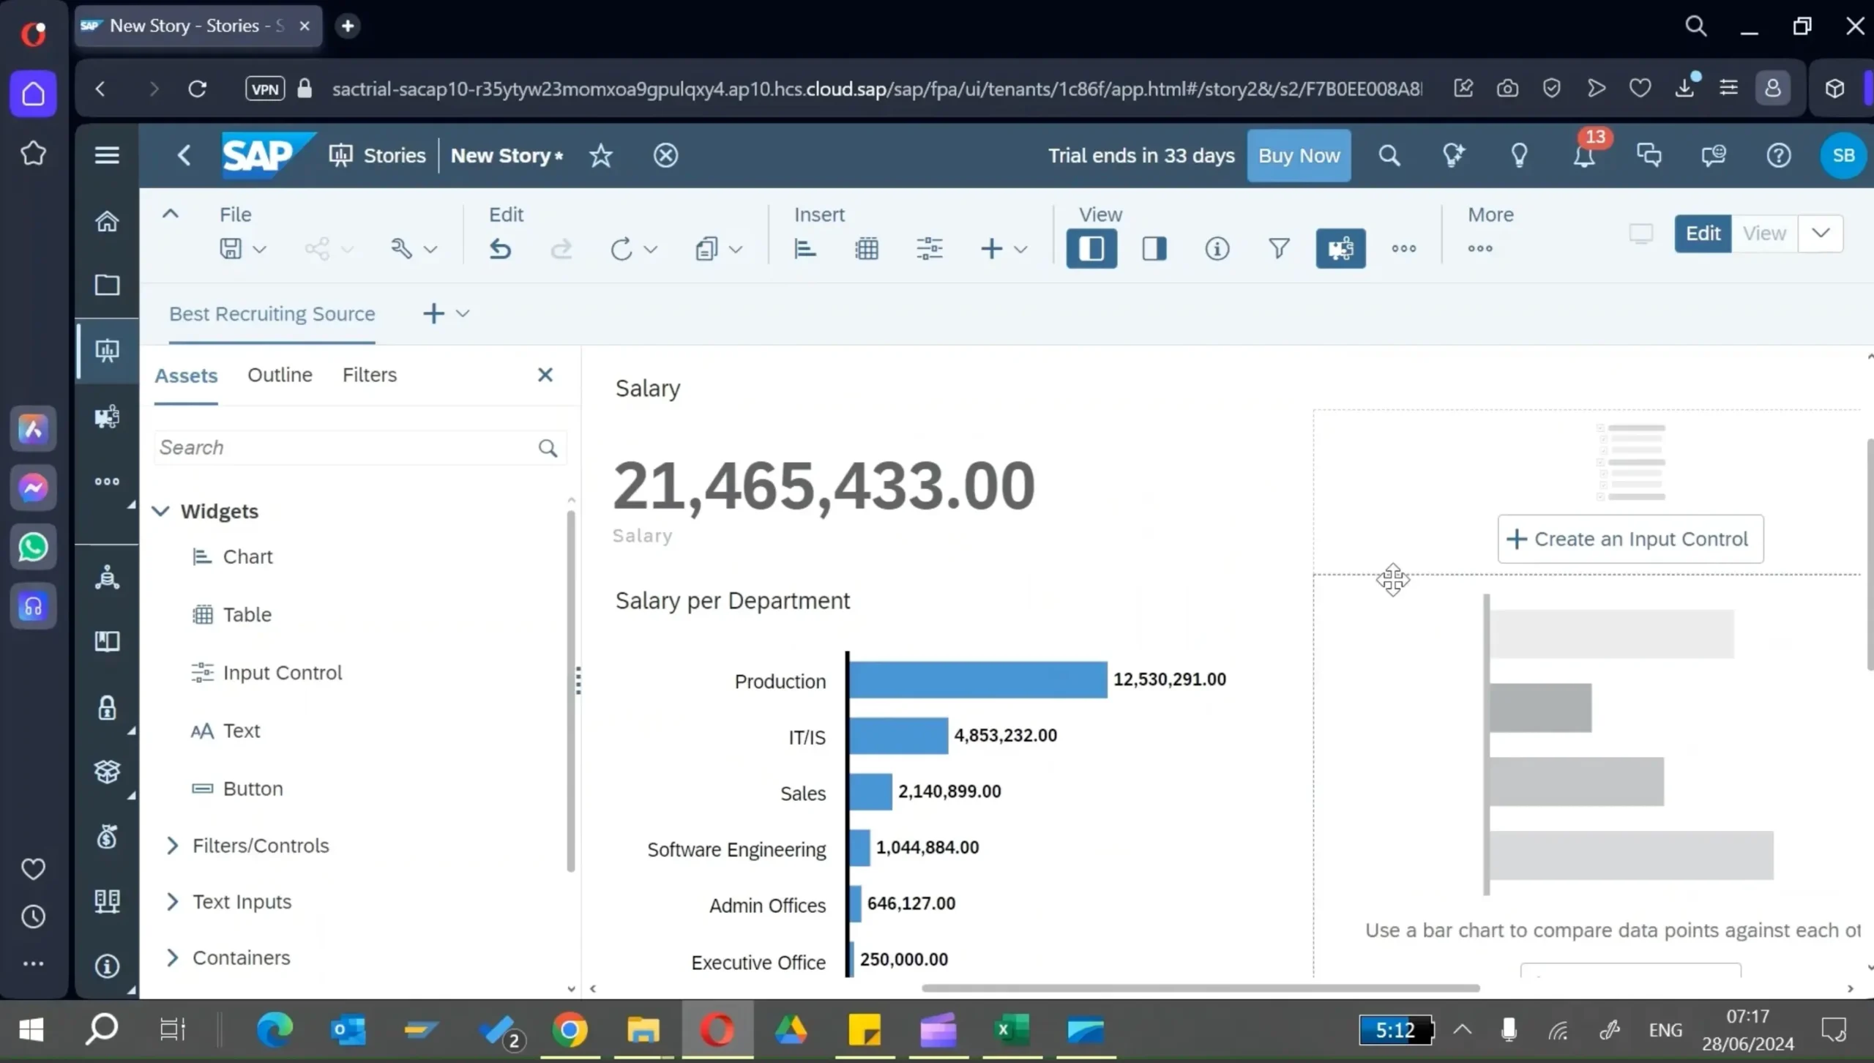Open the Copy options dropdown arrow
Screen dimensions: 1874x1063
tap(736, 250)
